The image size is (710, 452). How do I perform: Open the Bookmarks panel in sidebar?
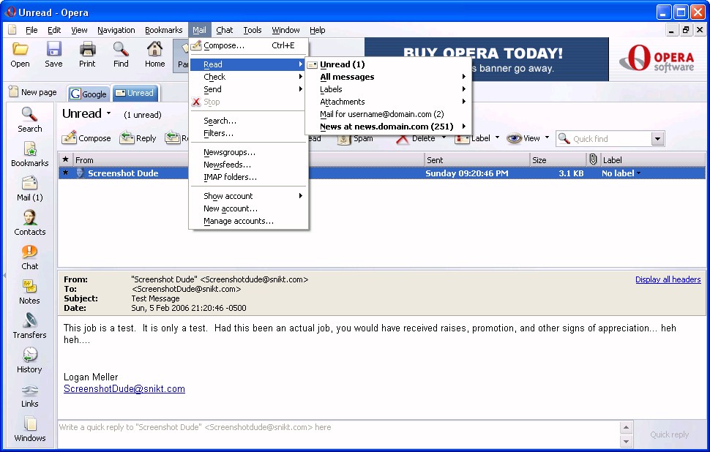coord(30,154)
